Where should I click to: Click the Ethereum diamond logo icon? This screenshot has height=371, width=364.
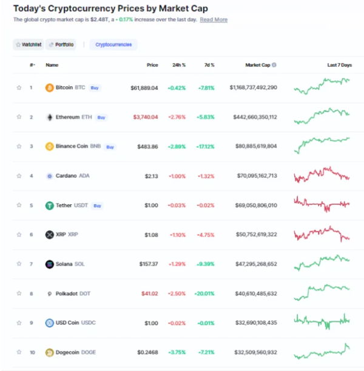coord(50,117)
